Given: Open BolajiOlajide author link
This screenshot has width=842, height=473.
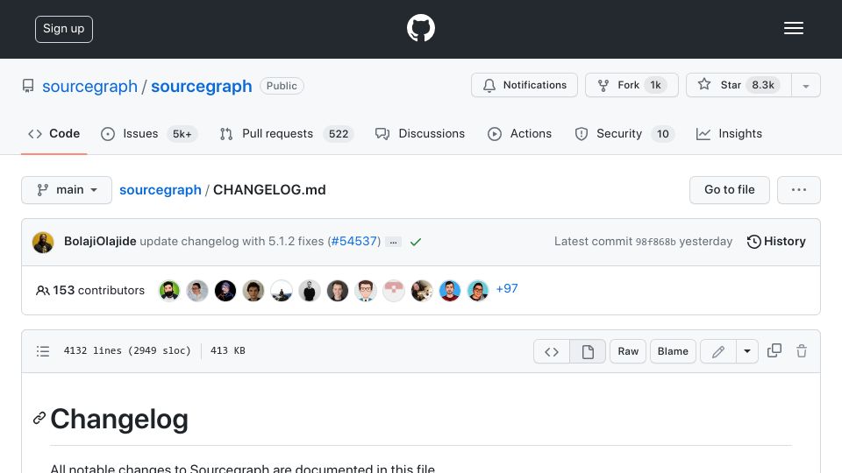Looking at the screenshot, I should [x=100, y=242].
